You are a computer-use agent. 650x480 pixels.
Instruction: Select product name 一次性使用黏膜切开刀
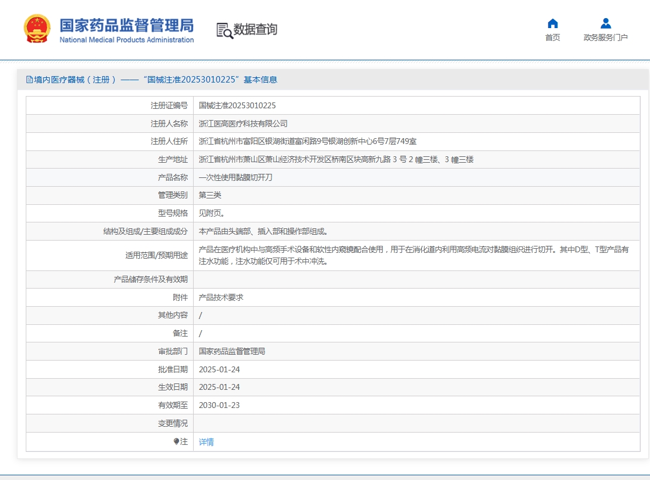235,177
